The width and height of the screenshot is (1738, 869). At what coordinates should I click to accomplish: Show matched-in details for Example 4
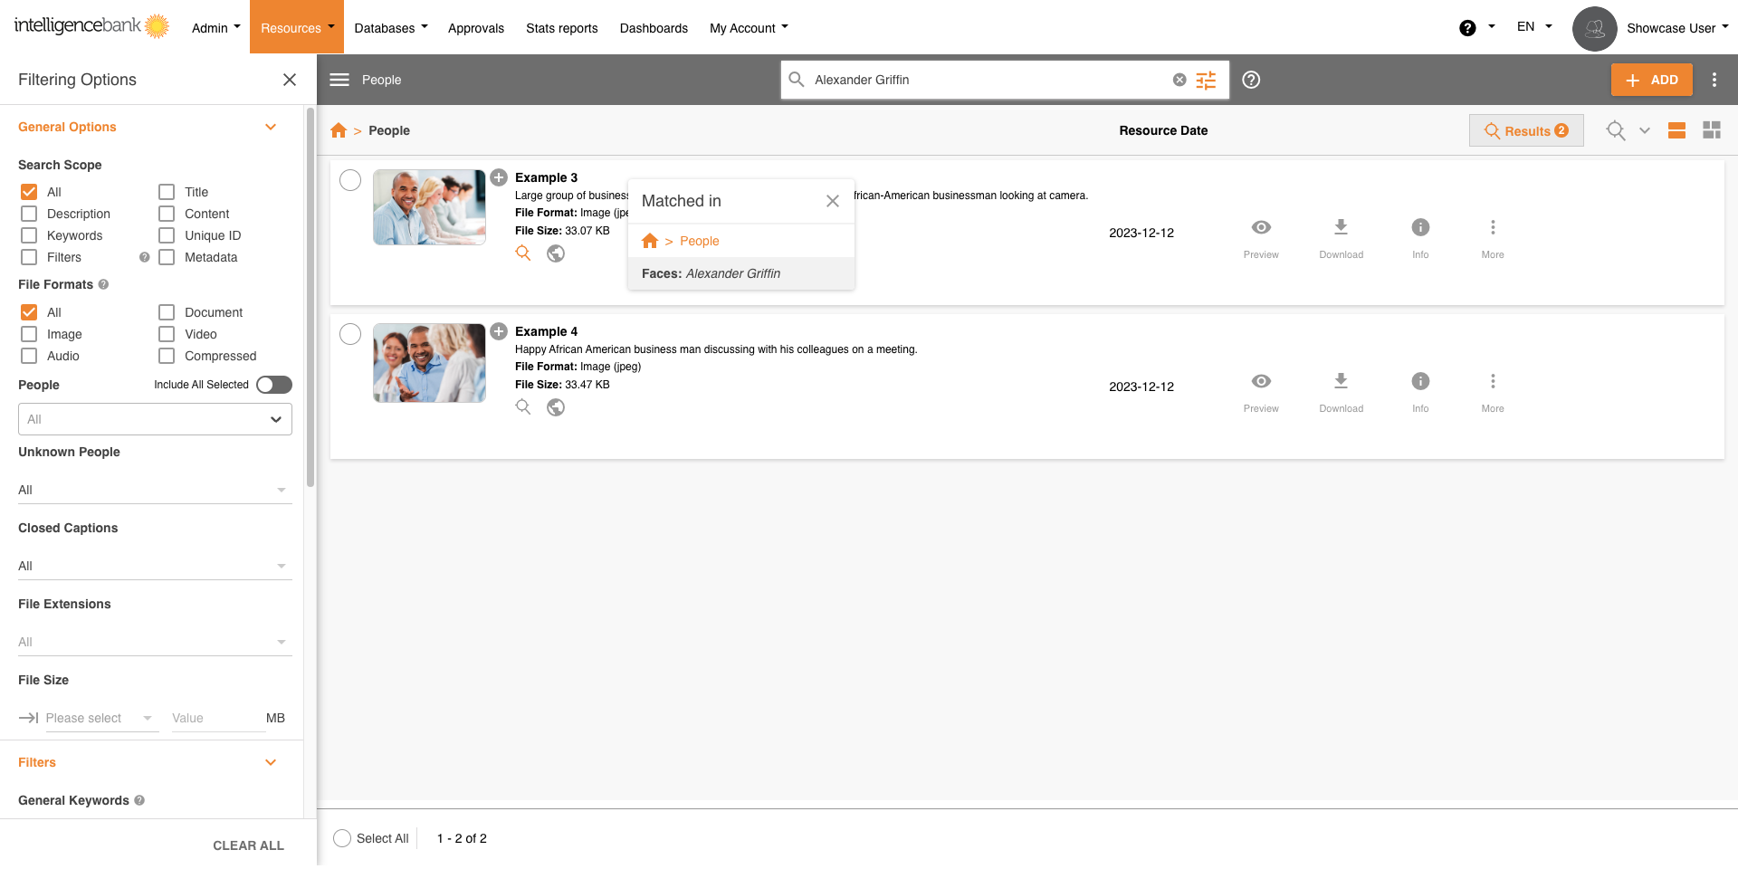pos(523,407)
